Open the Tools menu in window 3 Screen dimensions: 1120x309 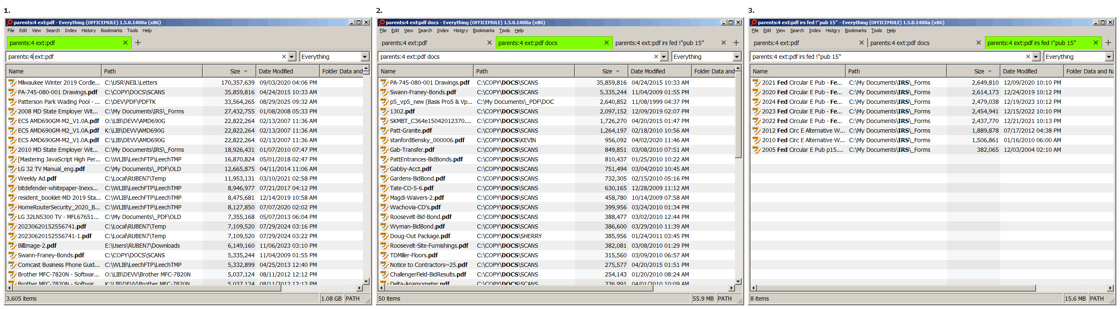(x=877, y=30)
